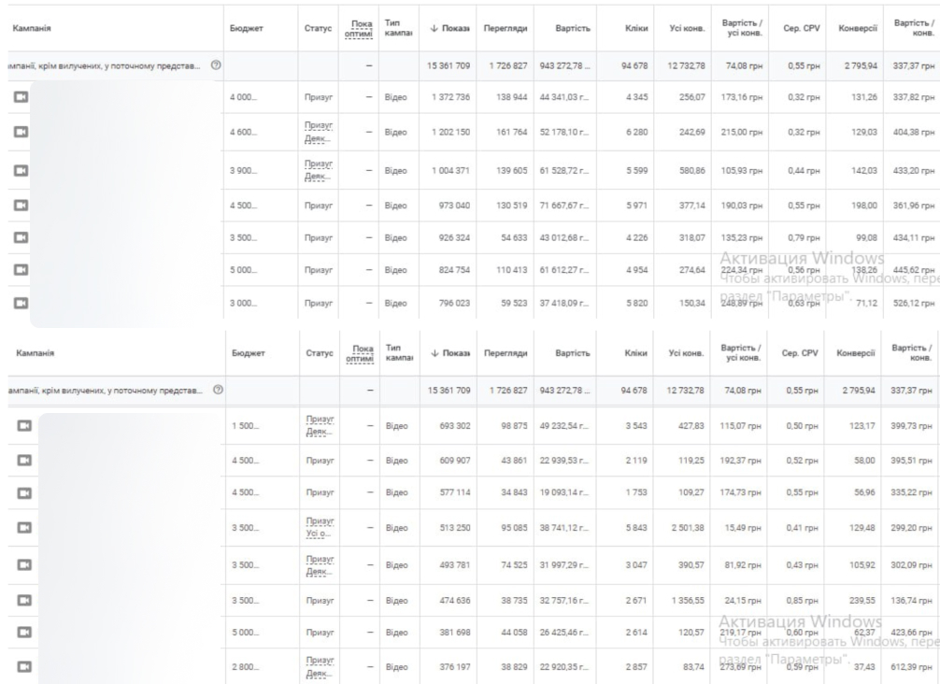The image size is (940, 684).
Task: Select the conversions value 239,55
Action: coord(862,600)
